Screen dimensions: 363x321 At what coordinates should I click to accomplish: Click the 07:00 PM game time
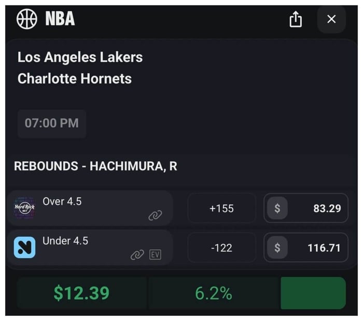coord(52,124)
